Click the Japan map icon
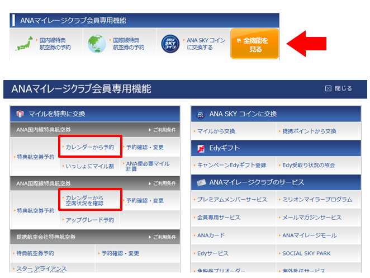370x278 pixels. [x=24, y=44]
